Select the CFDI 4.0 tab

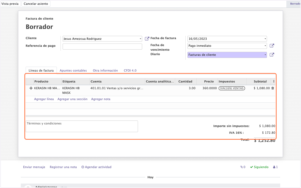(130, 71)
